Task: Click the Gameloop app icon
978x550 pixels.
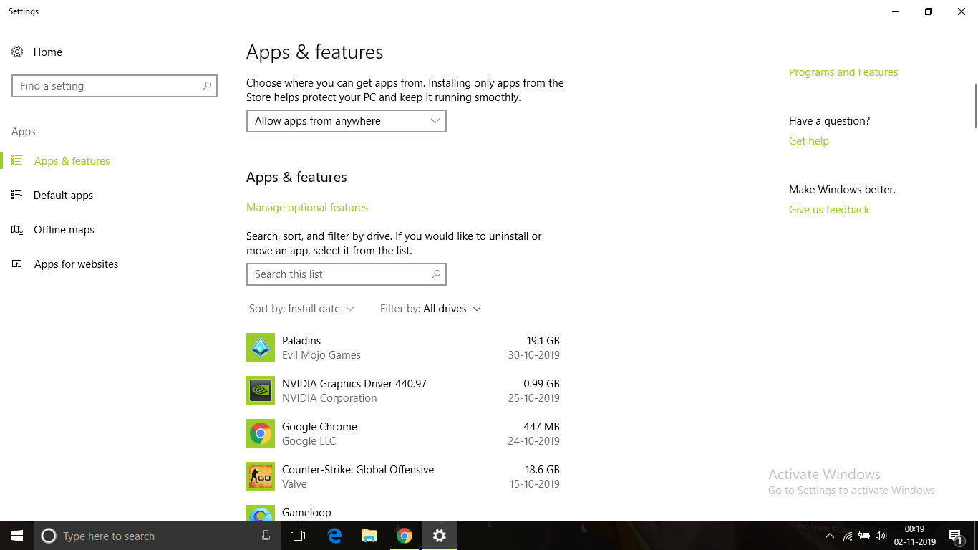Action: pos(261,513)
